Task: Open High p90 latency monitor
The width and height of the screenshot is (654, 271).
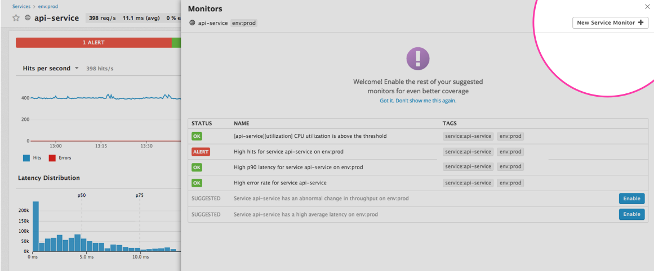Action: click(298, 167)
